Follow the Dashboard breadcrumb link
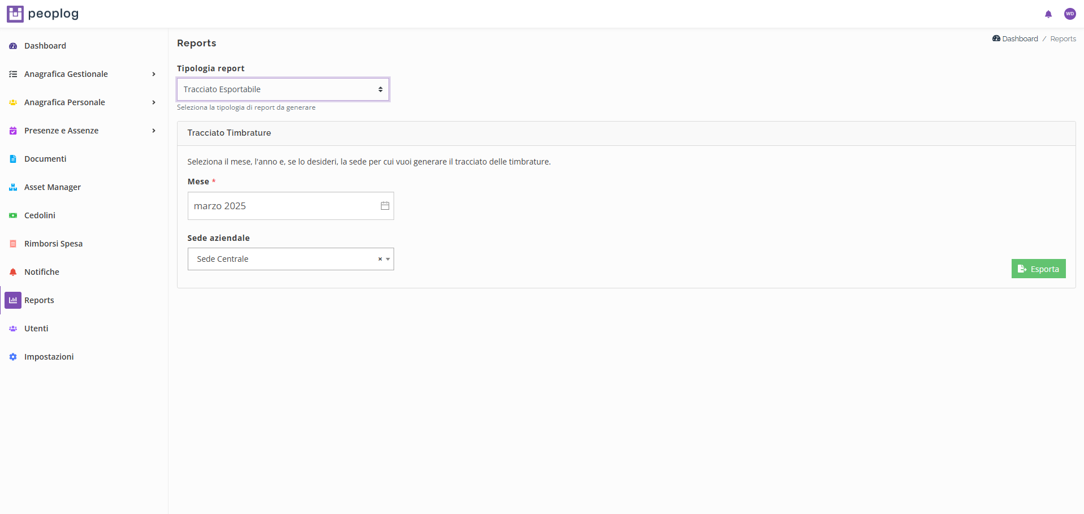Viewport: 1084px width, 514px height. [x=1020, y=39]
